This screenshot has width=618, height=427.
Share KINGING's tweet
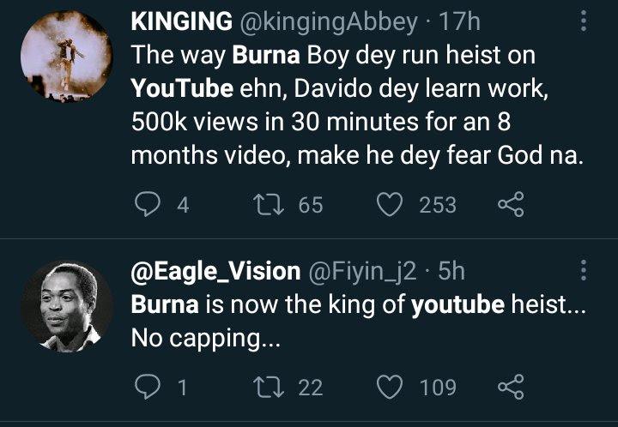(510, 205)
